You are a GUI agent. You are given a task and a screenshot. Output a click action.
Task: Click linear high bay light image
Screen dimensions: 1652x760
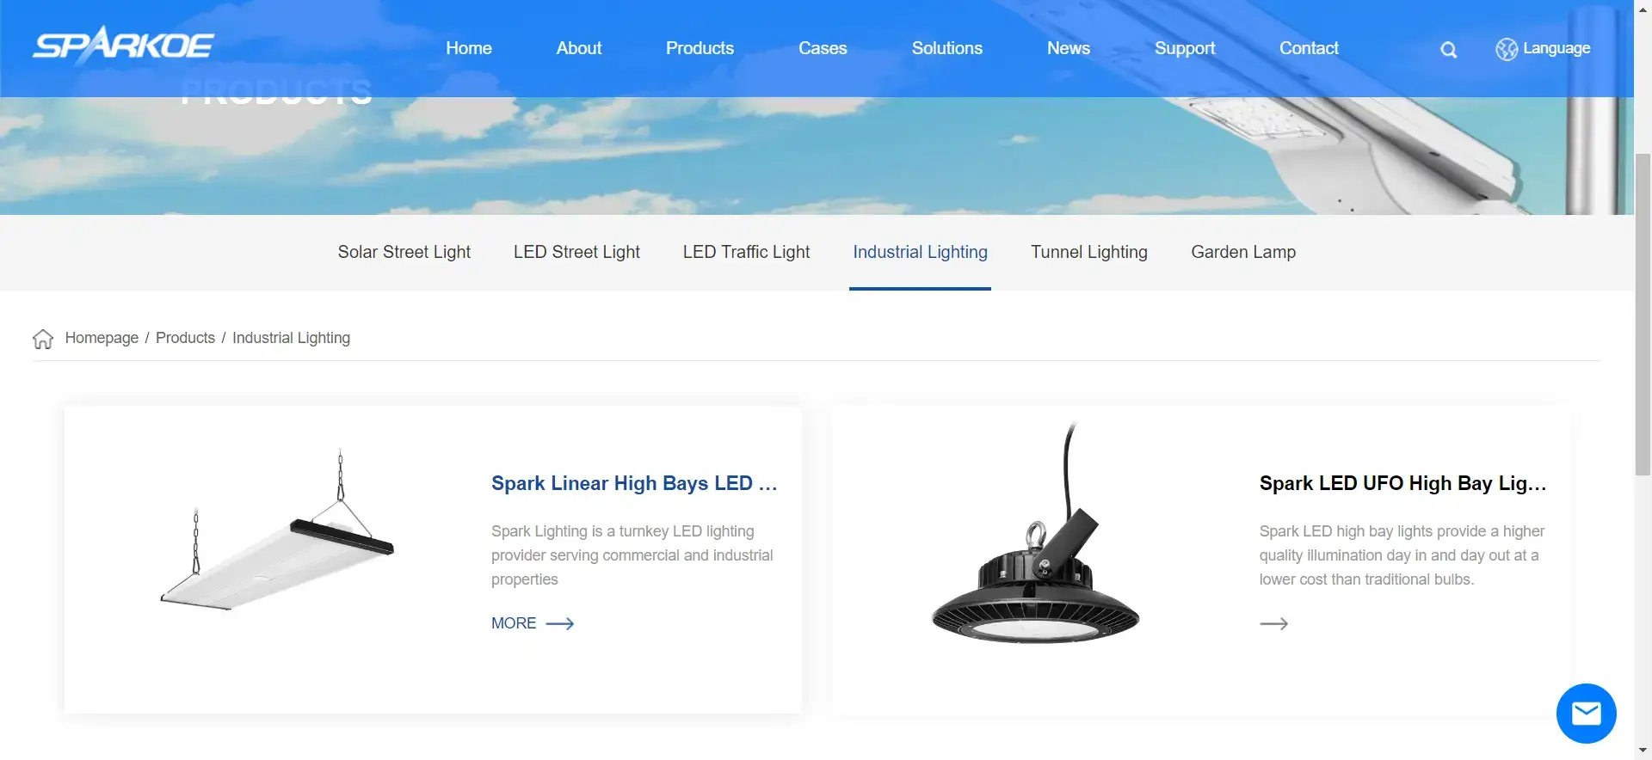tap(277, 530)
